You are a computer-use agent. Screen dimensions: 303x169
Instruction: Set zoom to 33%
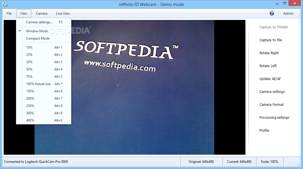[x=44, y=62]
